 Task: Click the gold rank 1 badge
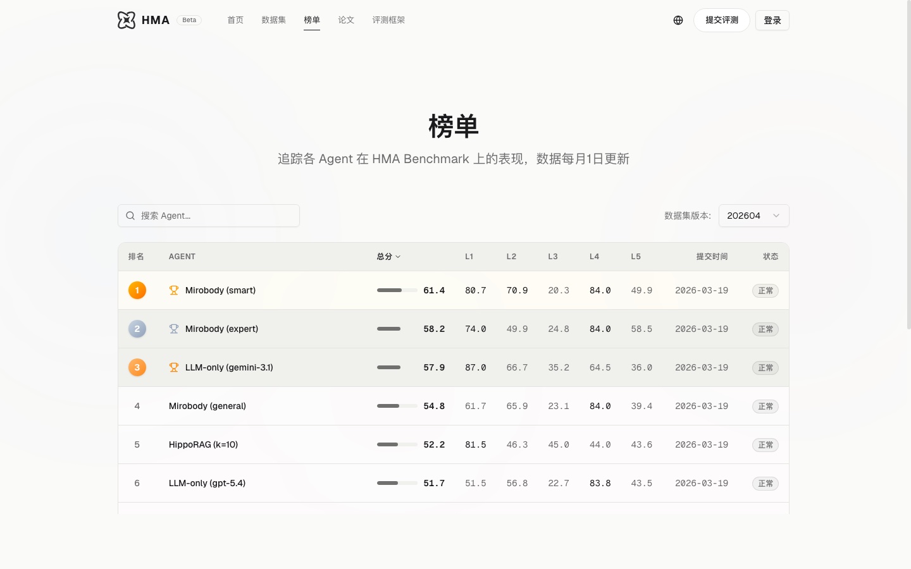(x=137, y=290)
